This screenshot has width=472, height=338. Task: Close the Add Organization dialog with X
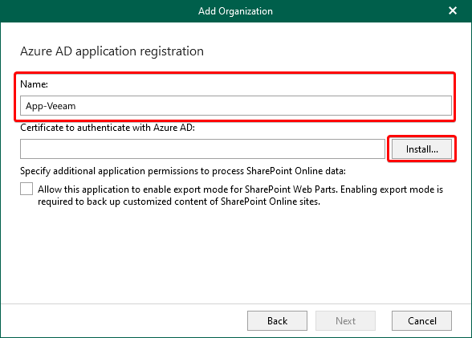453,10
